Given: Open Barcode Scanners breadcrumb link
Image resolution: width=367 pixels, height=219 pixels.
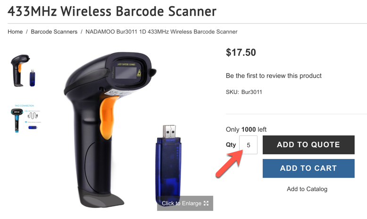Looking at the screenshot, I should [54, 32].
